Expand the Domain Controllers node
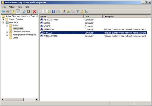 [x=7, y=32]
